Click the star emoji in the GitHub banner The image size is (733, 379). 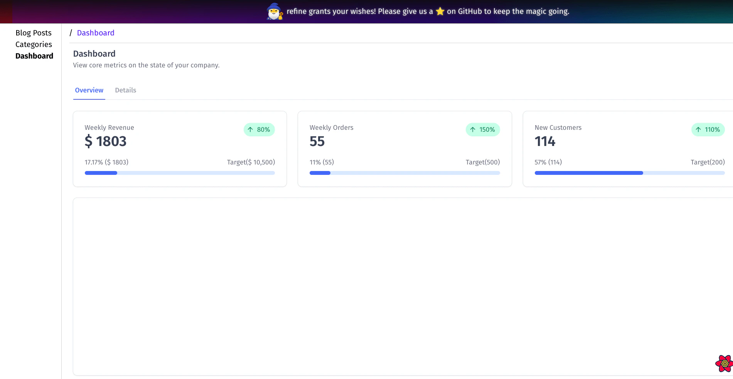(x=440, y=11)
